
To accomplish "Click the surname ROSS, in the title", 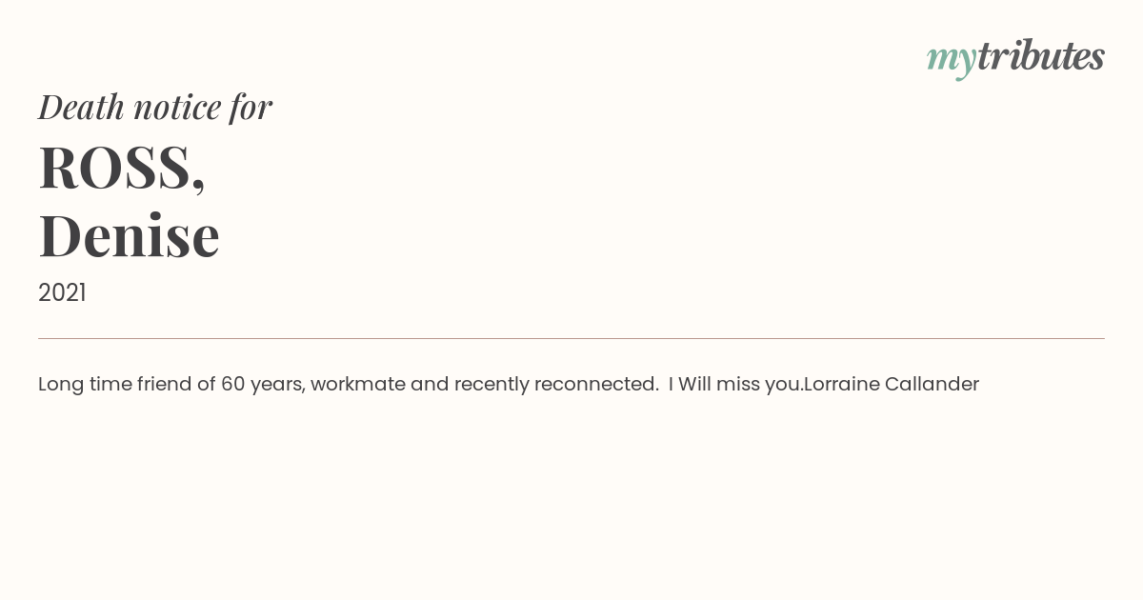I will pyautogui.click(x=122, y=168).
